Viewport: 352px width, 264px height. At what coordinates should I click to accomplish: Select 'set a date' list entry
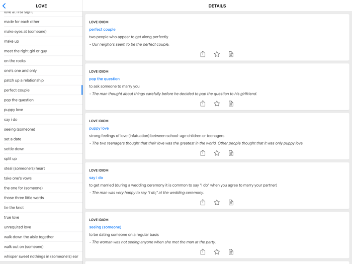[41, 139]
